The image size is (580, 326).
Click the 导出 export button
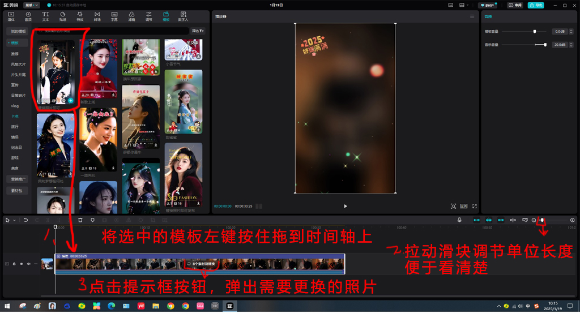(x=536, y=5)
